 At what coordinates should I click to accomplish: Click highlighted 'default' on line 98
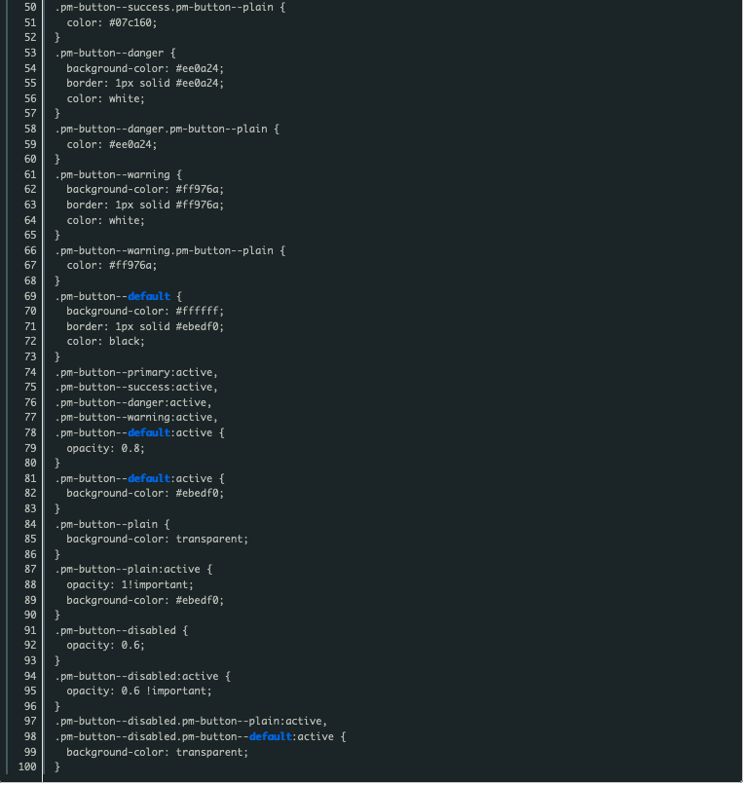pyautogui.click(x=271, y=737)
